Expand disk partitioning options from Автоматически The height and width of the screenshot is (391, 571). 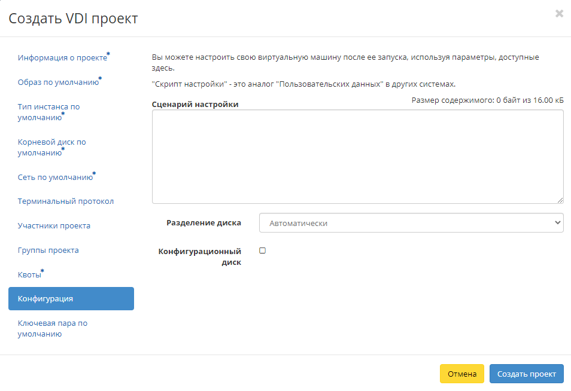tap(411, 222)
